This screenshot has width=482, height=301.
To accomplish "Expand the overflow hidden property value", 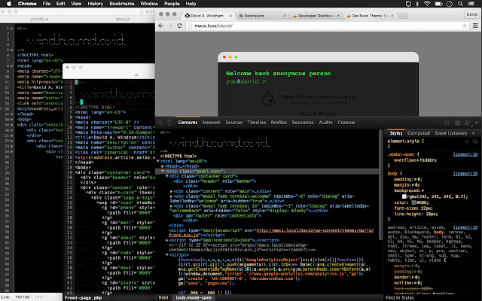I will 418,160.
